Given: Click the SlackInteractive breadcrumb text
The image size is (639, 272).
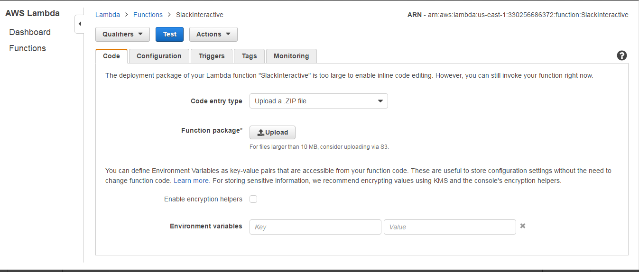Looking at the screenshot, I should coord(200,15).
